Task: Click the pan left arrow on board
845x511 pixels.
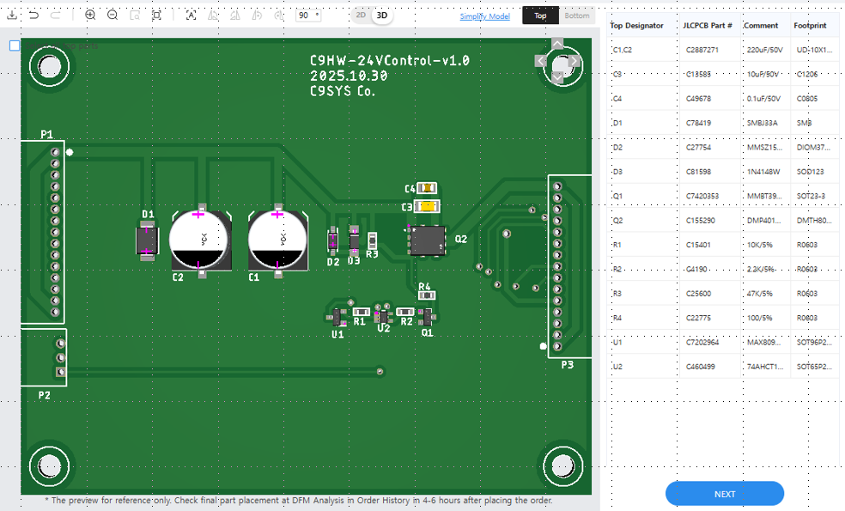Action: click(540, 61)
